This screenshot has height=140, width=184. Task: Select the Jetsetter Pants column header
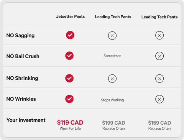click(71, 16)
